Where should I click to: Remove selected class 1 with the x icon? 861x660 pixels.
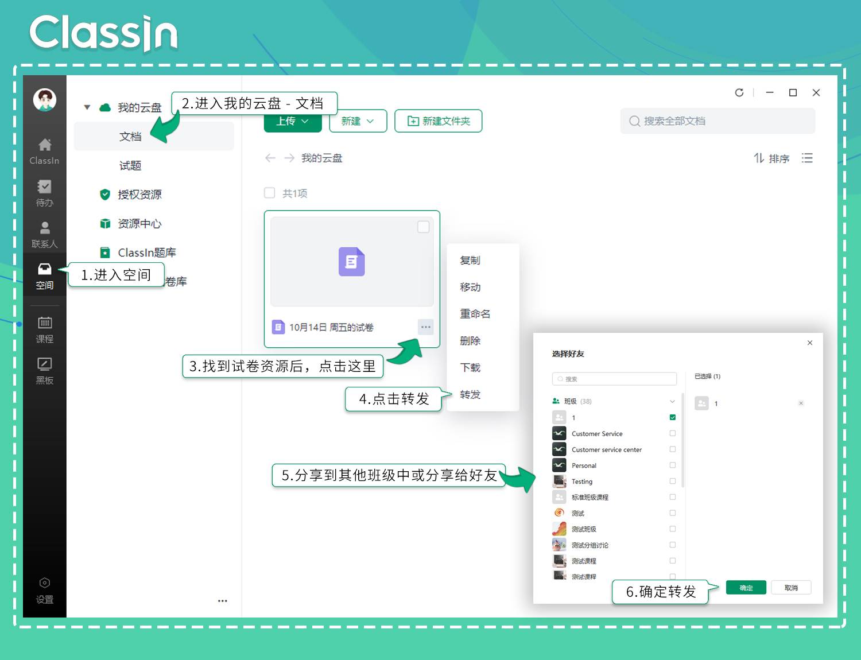pyautogui.click(x=801, y=403)
